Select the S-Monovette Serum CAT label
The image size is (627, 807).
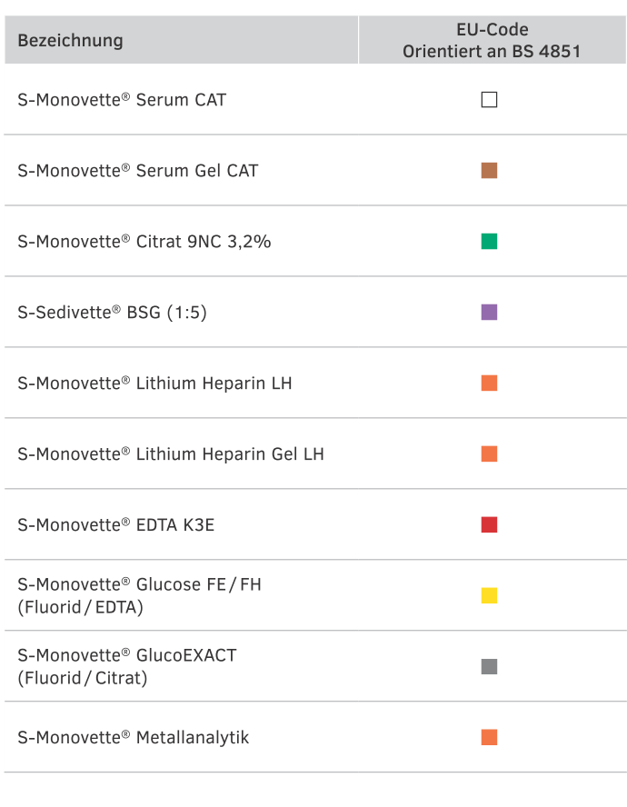[x=122, y=100]
